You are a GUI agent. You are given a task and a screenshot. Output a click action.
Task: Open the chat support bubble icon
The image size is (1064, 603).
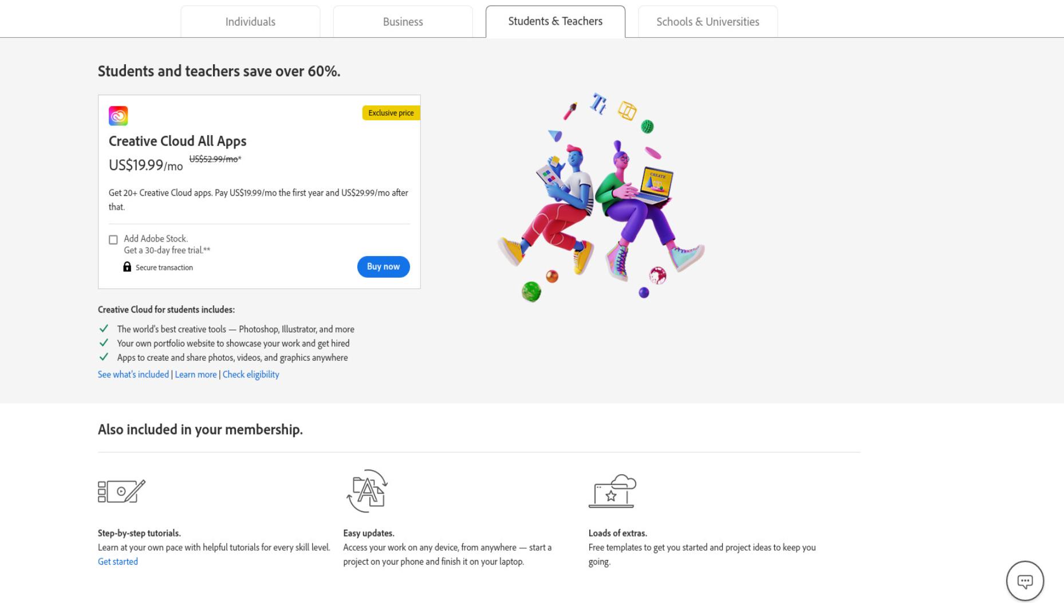[x=1025, y=581]
